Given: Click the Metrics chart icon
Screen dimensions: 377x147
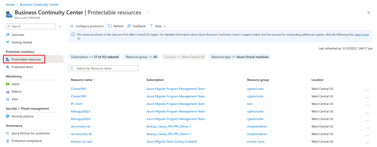Looking at the screenshot, I should 8,92.
